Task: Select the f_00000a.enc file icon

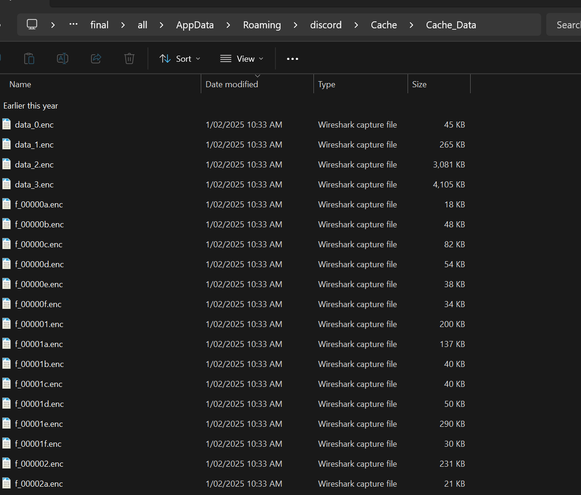Action: (x=6, y=204)
